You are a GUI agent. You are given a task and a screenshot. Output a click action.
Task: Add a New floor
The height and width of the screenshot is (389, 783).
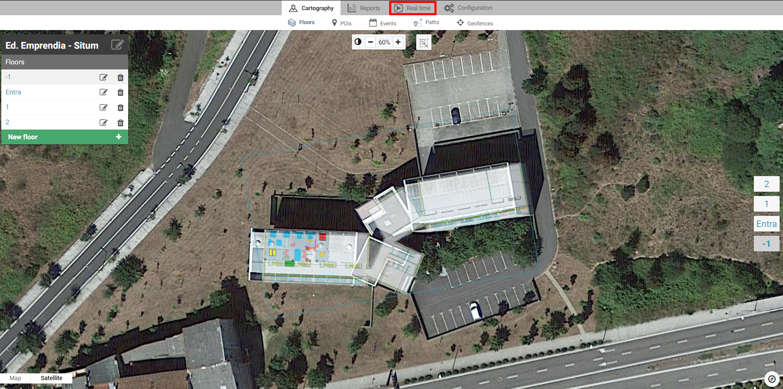65,137
